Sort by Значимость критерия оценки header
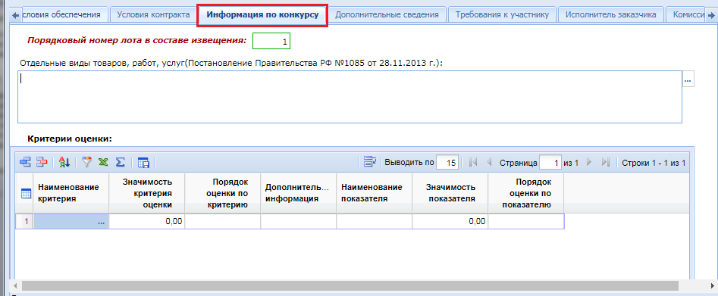This screenshot has height=296, width=718. 147,193
